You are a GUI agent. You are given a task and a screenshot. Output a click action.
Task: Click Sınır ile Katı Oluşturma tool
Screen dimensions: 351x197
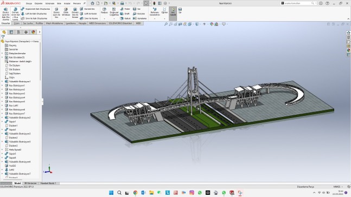click(34, 18)
